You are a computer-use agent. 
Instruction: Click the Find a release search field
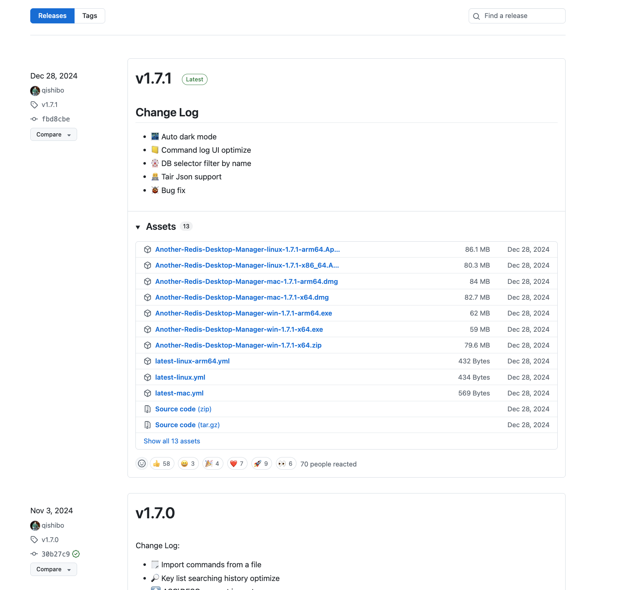coord(517,16)
